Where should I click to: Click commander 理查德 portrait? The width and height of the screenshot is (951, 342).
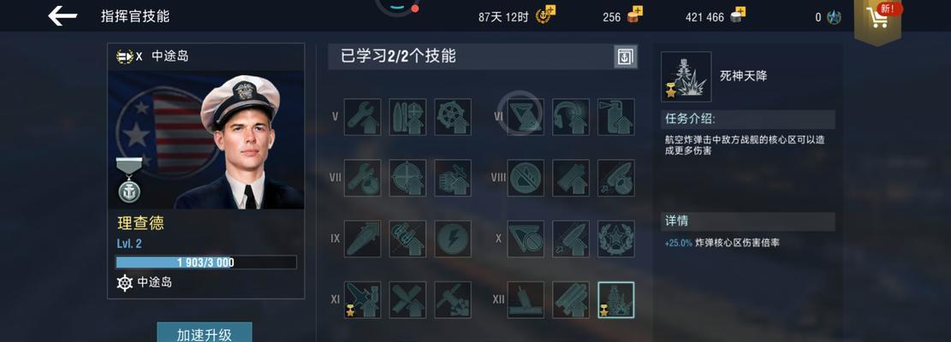click(x=206, y=140)
